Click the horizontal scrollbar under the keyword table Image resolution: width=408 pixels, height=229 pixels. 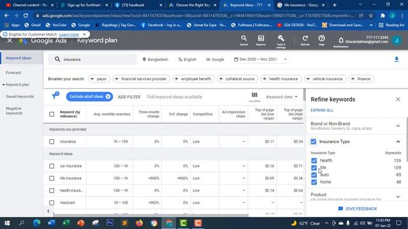click(150, 215)
